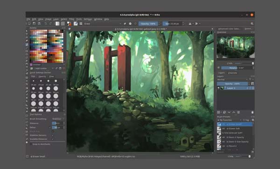Open the fill patterns selector
This screenshot has width=280, height=169.
coord(63,24)
